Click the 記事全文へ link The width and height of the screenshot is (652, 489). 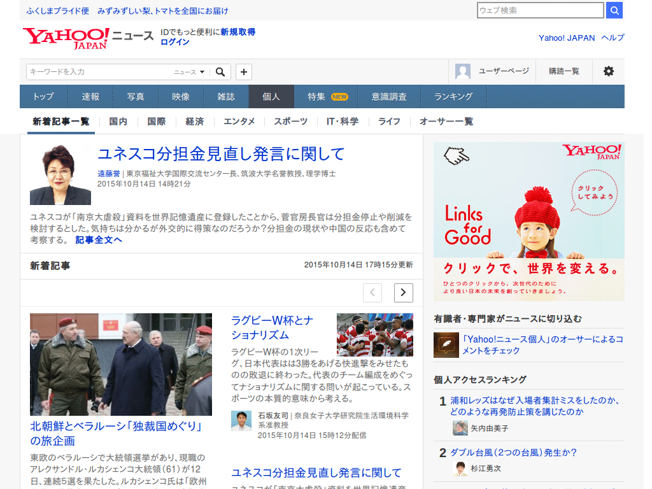click(x=99, y=240)
